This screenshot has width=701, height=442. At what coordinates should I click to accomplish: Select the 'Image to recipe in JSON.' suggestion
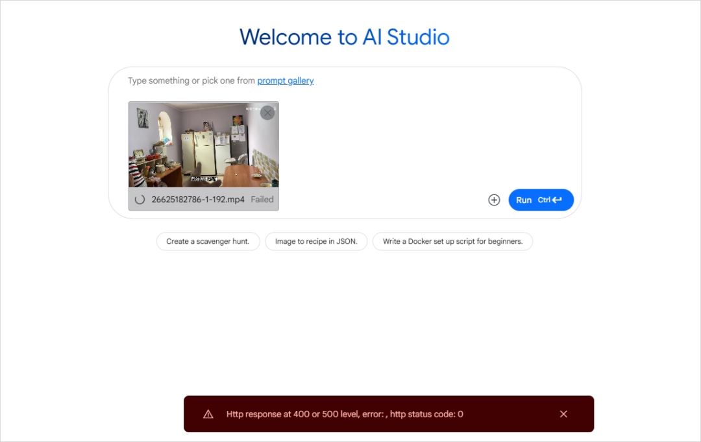[x=316, y=242]
